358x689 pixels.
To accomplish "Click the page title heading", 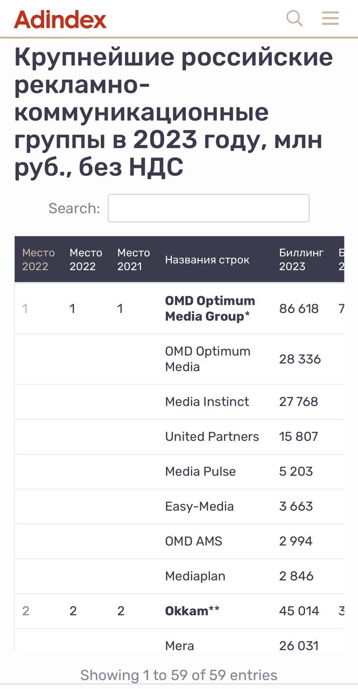I will [173, 112].
